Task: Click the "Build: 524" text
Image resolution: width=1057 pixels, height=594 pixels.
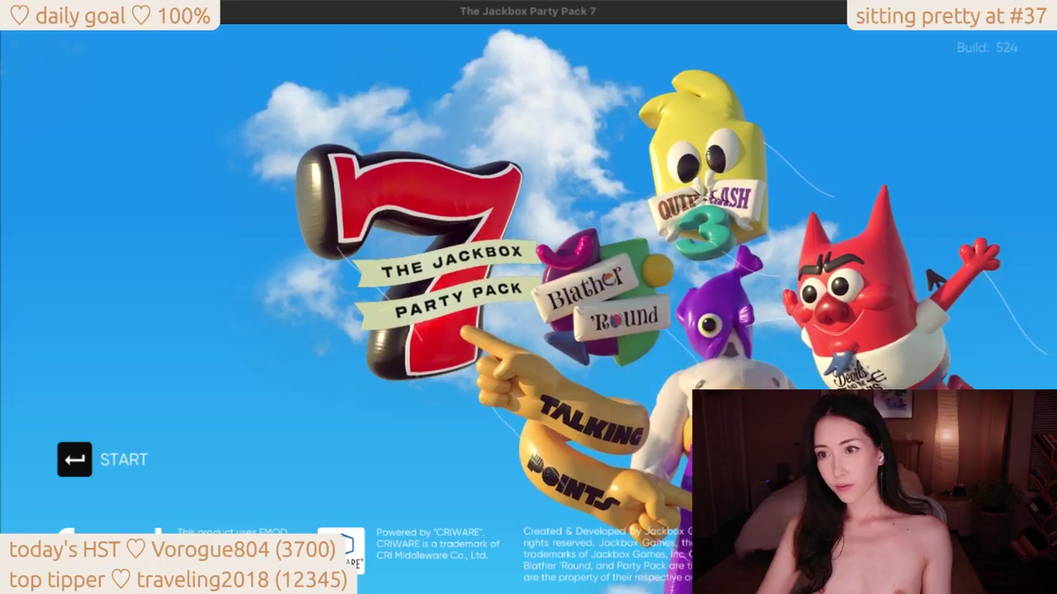Action: [x=987, y=48]
